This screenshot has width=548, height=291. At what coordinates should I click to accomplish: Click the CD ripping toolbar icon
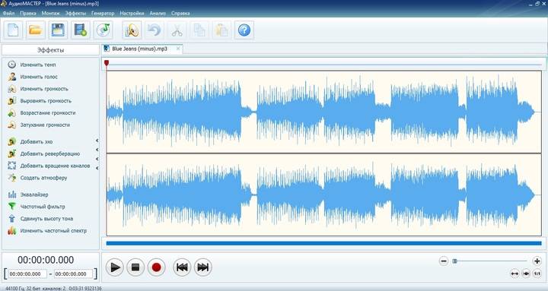(103, 30)
